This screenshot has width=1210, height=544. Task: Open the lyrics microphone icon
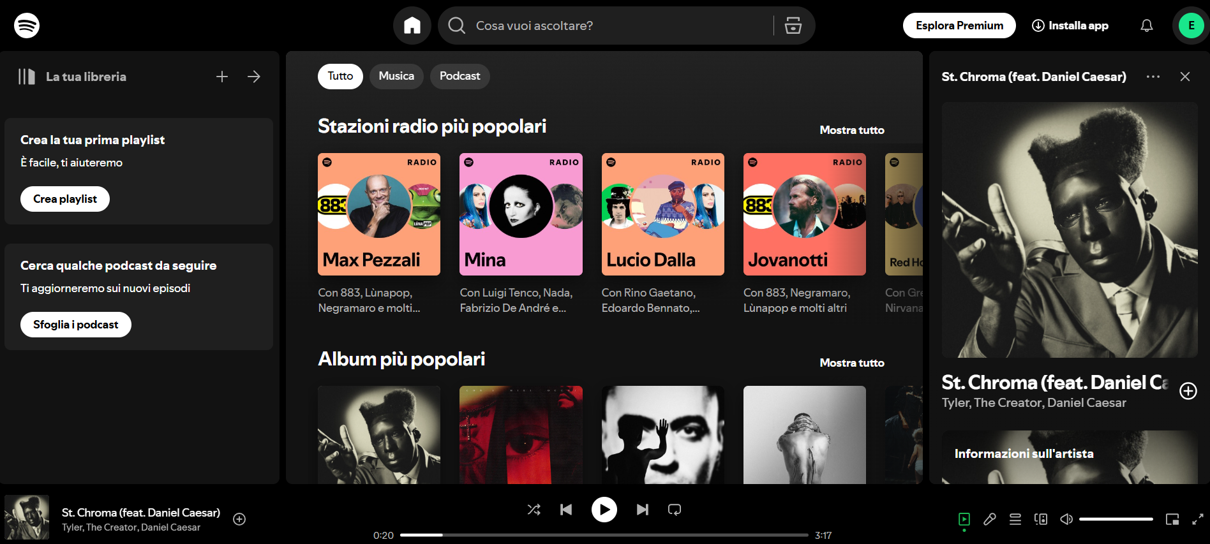pyautogui.click(x=990, y=519)
